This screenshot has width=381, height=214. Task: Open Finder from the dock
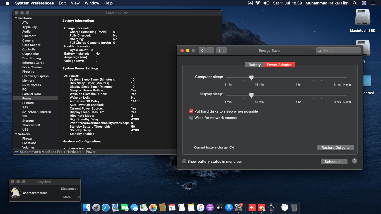point(87,208)
